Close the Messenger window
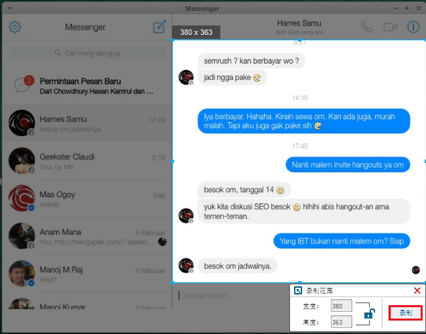The width and height of the screenshot is (426, 334). click(x=419, y=9)
